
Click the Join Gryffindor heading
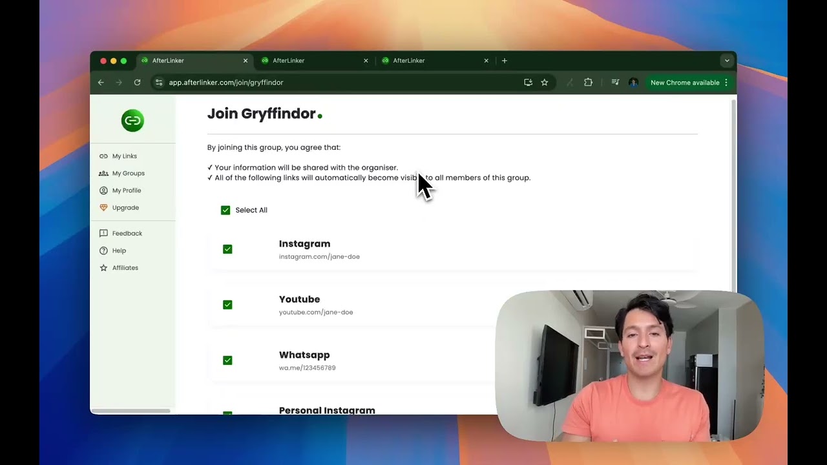[x=264, y=114]
